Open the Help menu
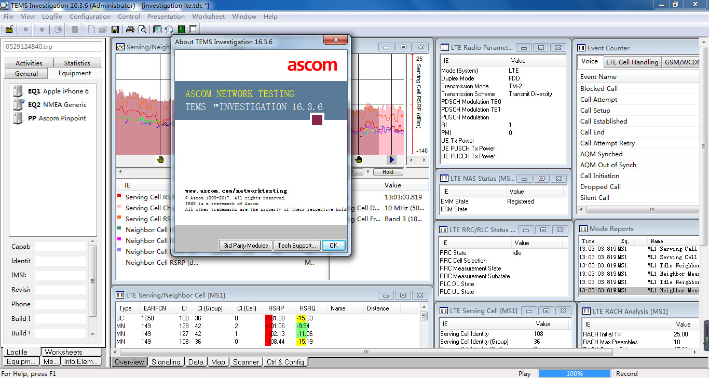The height and width of the screenshot is (378, 709). click(270, 16)
